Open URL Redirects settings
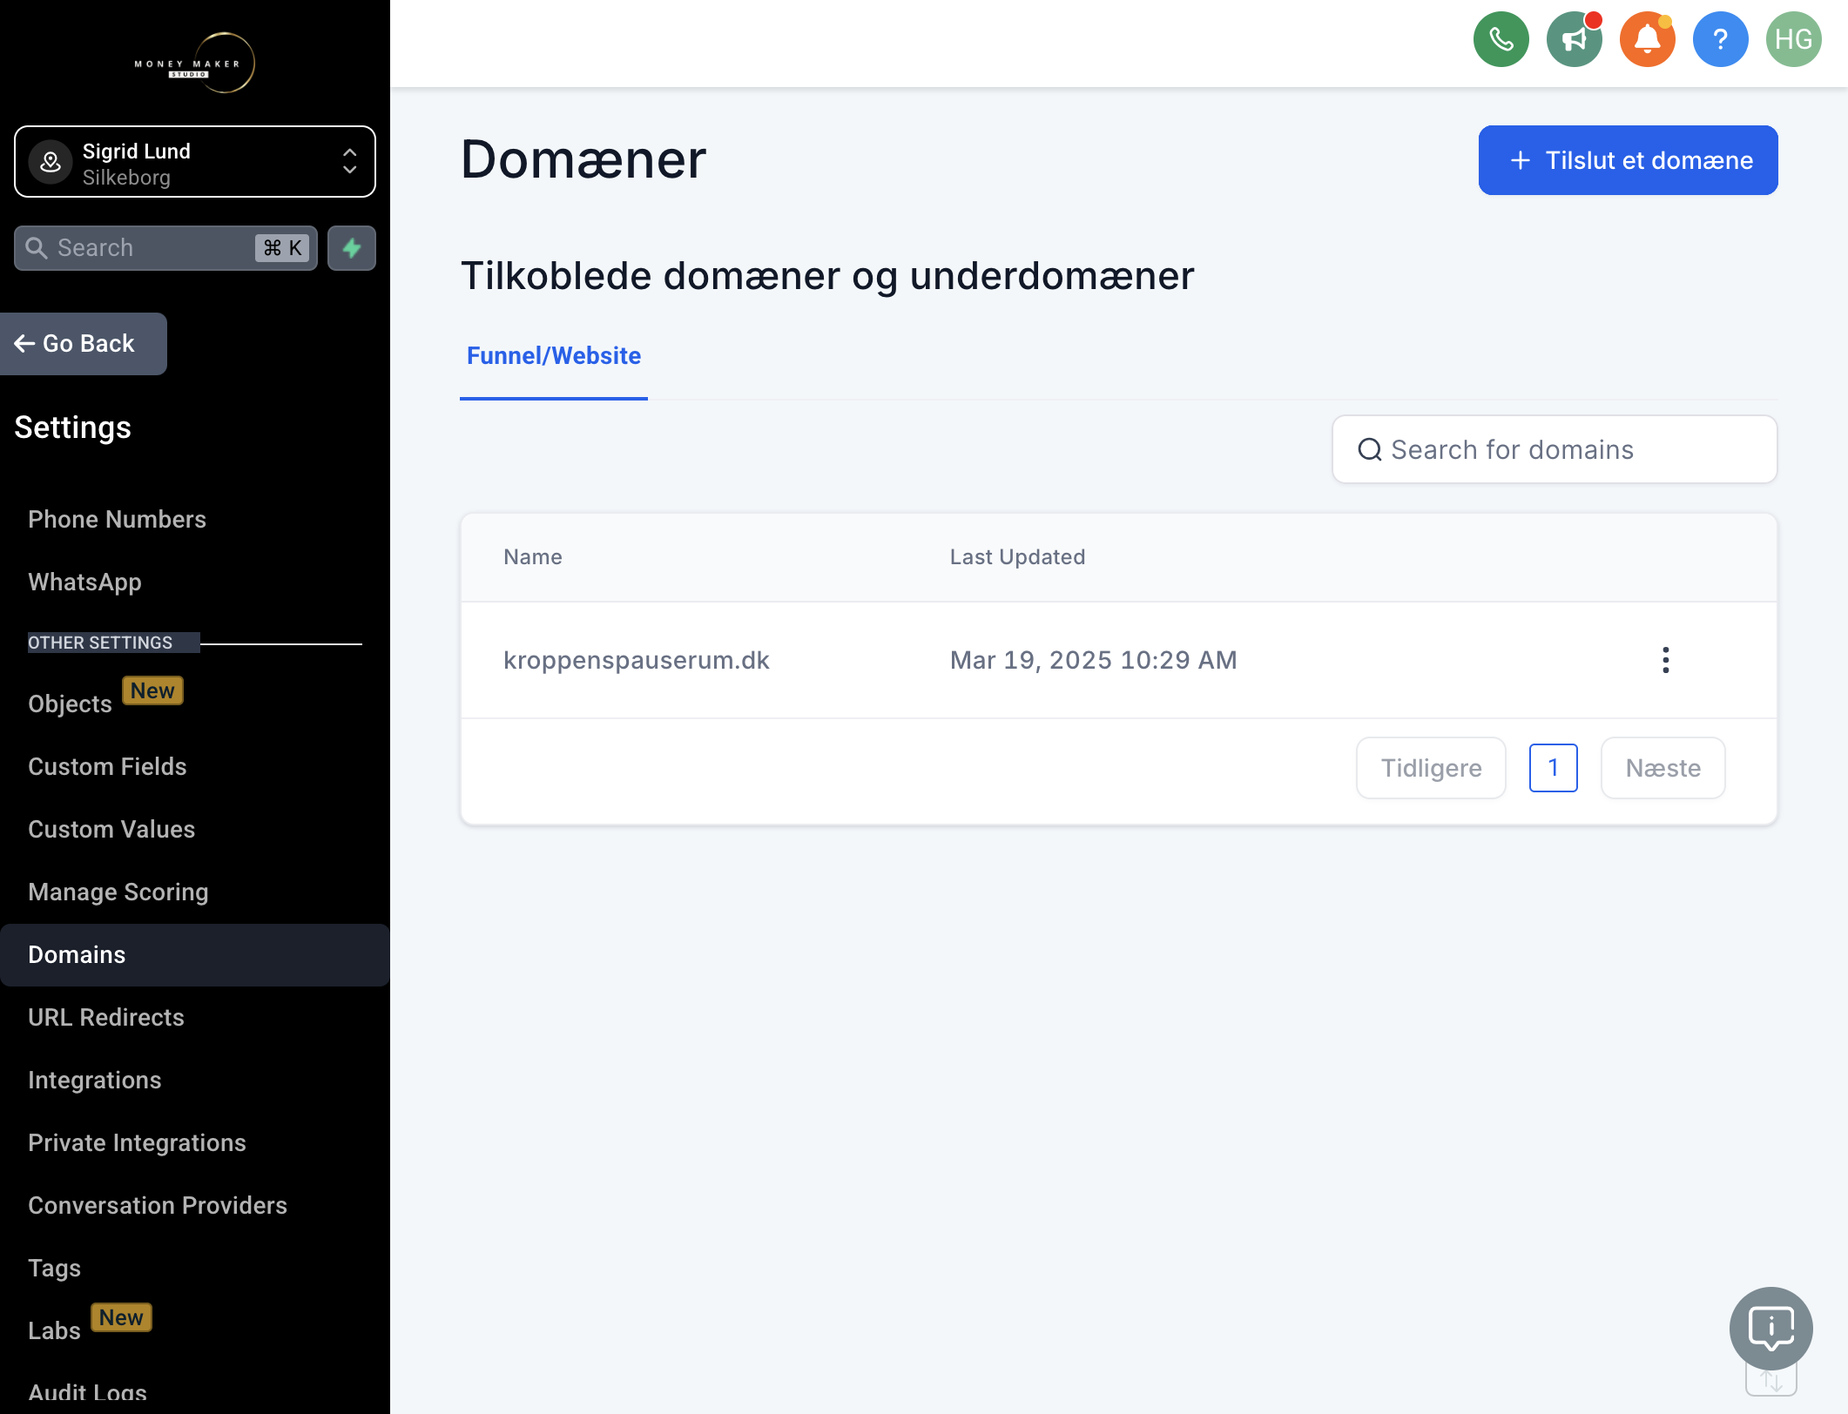1848x1414 pixels. pyautogui.click(x=106, y=1018)
